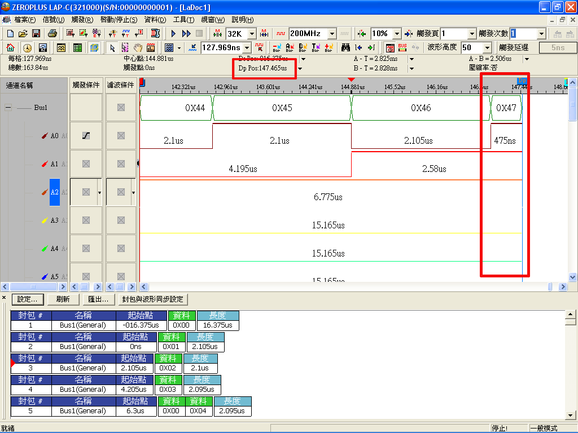The height and width of the screenshot is (433, 578).
Task: Click the repetitive run double-arrow button
Action: 186,34
